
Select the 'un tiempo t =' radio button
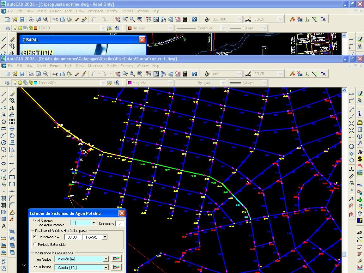(35, 237)
